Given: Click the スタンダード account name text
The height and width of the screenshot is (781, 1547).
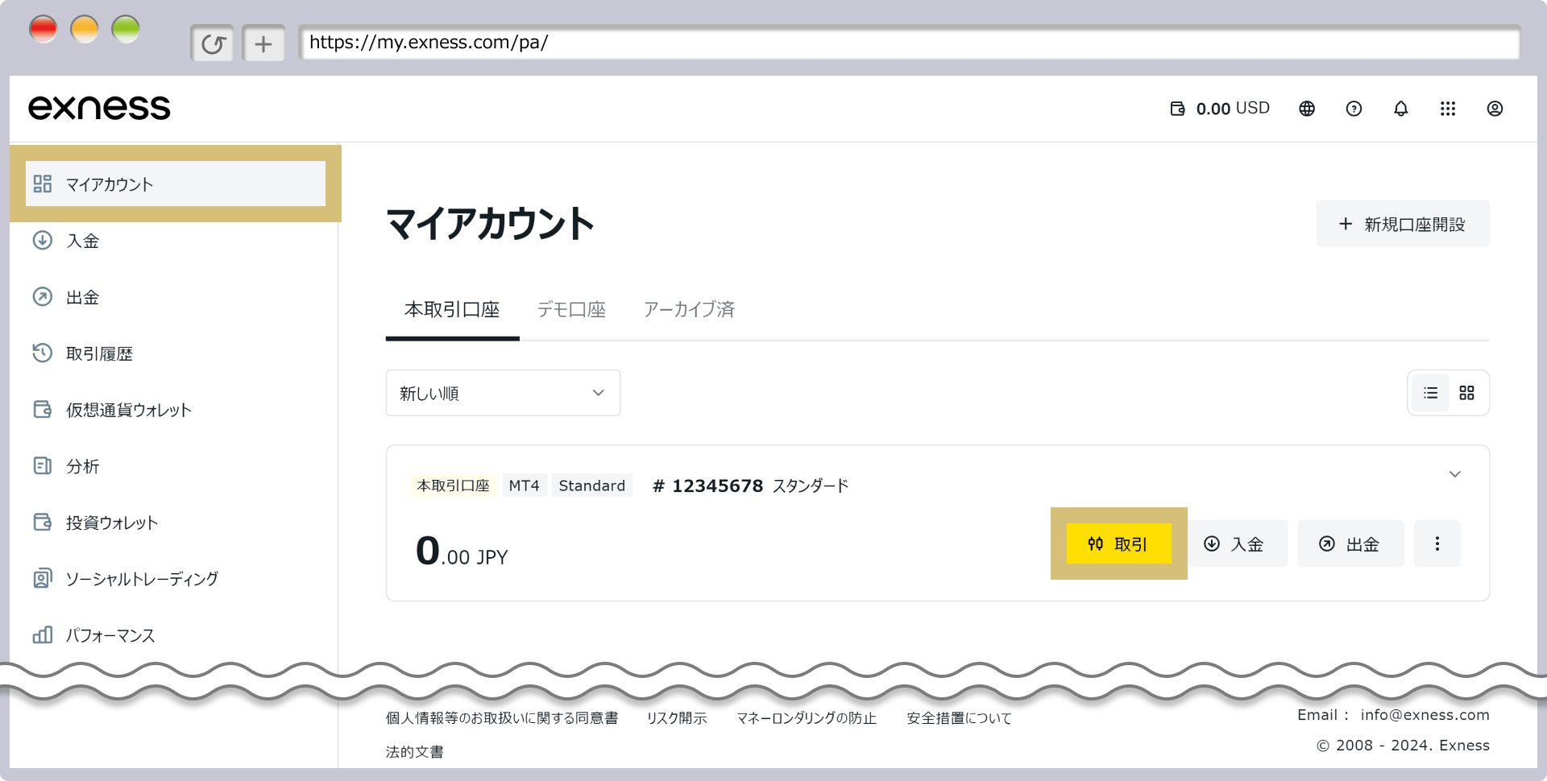Looking at the screenshot, I should click(811, 486).
